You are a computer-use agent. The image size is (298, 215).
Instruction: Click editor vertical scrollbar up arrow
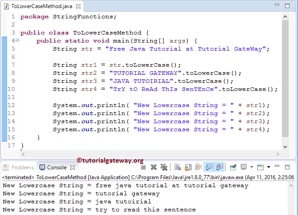(x=285, y=17)
